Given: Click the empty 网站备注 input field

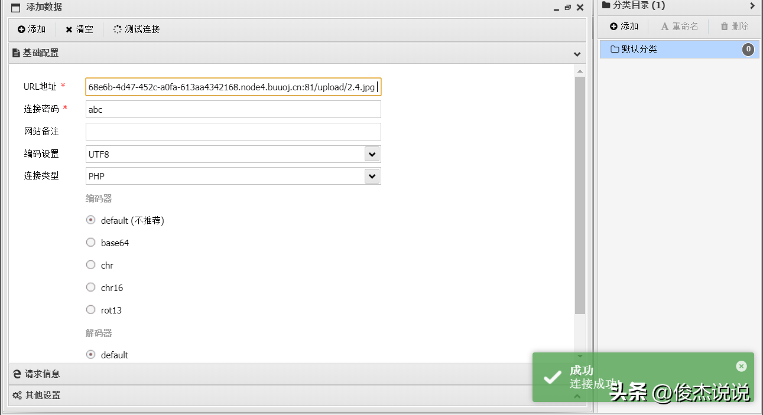Looking at the screenshot, I should (233, 132).
